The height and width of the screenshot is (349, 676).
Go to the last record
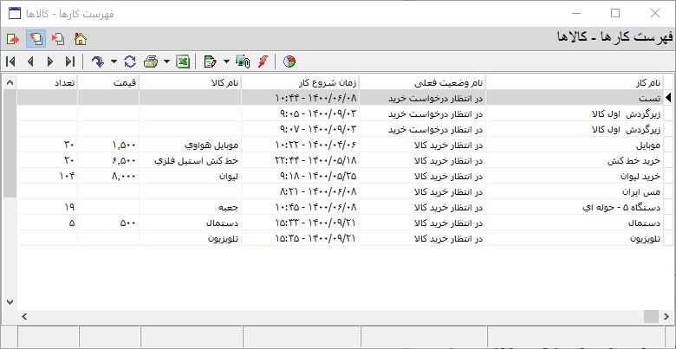click(70, 61)
